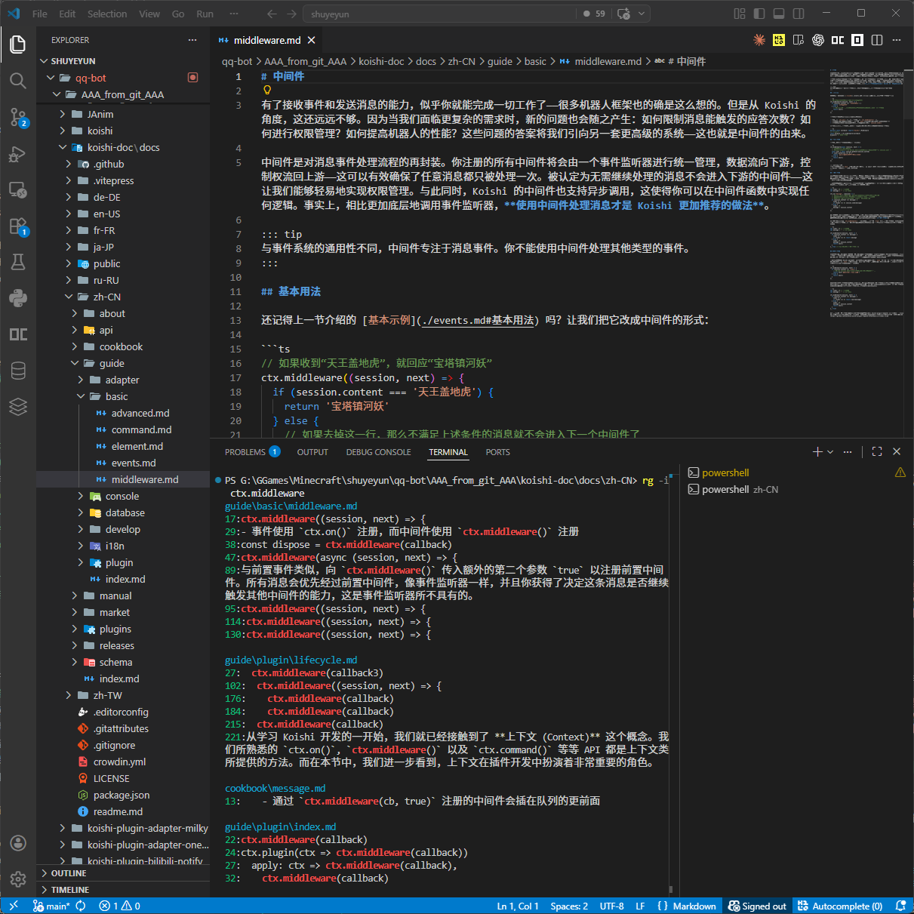Add a new terminal with plus button

(817, 451)
